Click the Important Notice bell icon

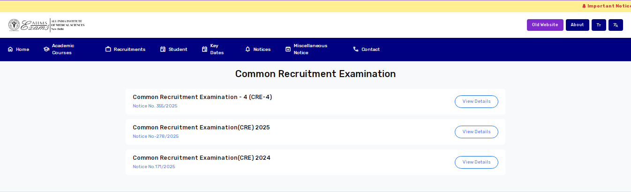tap(584, 6)
